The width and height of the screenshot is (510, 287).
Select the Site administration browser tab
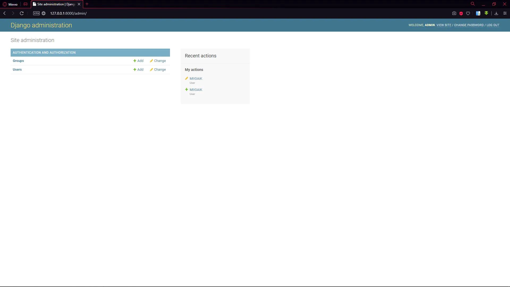tap(56, 4)
